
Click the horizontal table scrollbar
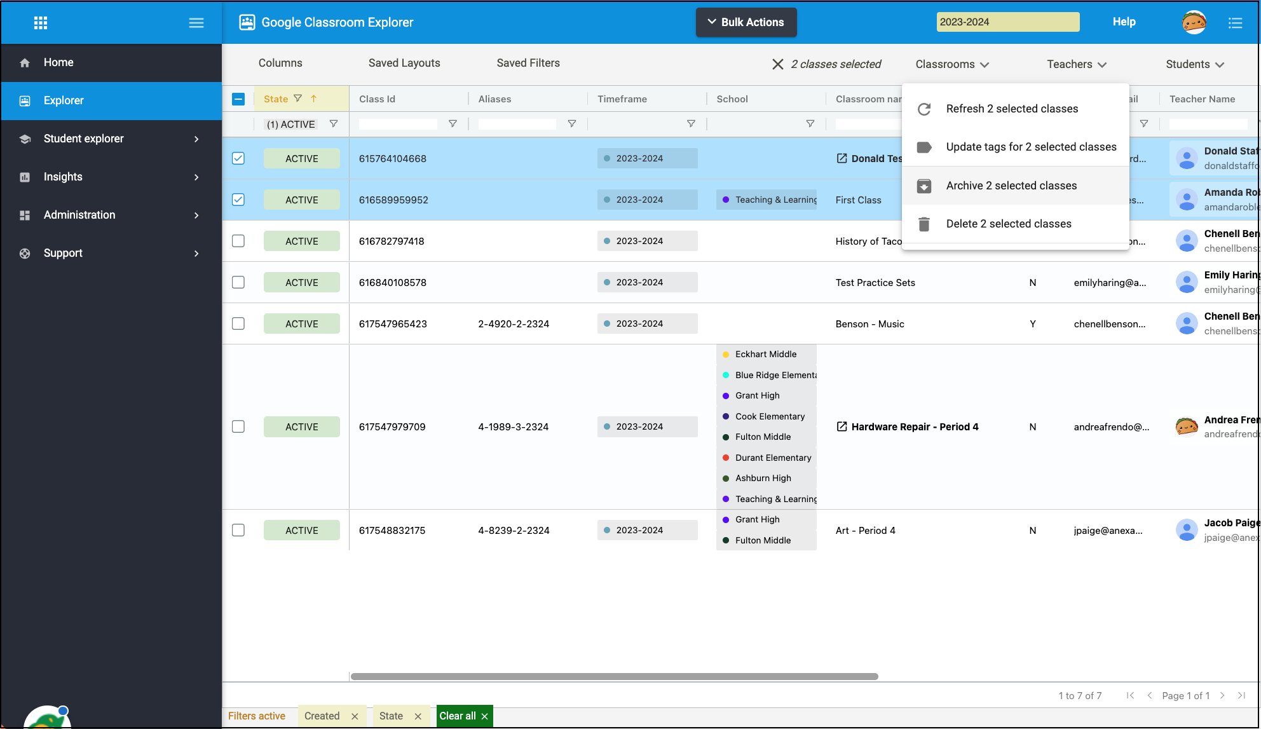coord(614,676)
